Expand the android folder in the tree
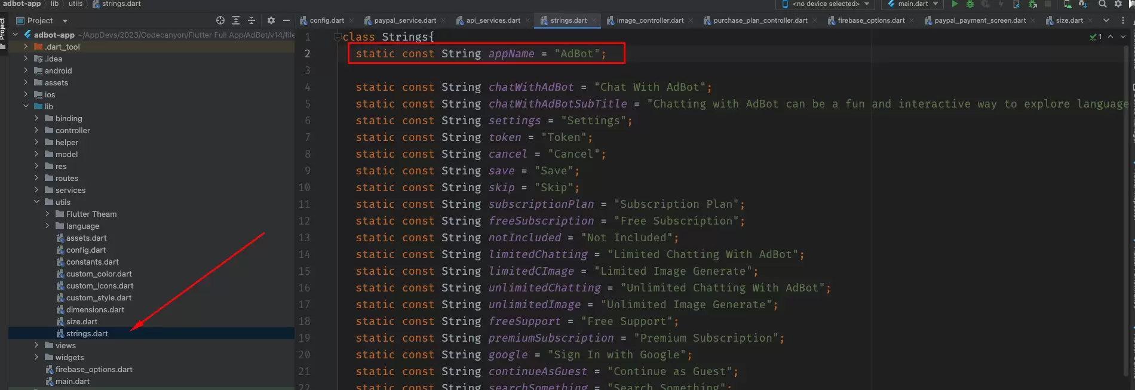The image size is (1135, 390). pyautogui.click(x=26, y=70)
